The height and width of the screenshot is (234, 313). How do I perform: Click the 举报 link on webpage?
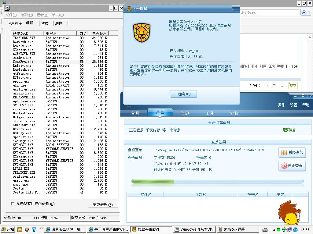point(281,66)
